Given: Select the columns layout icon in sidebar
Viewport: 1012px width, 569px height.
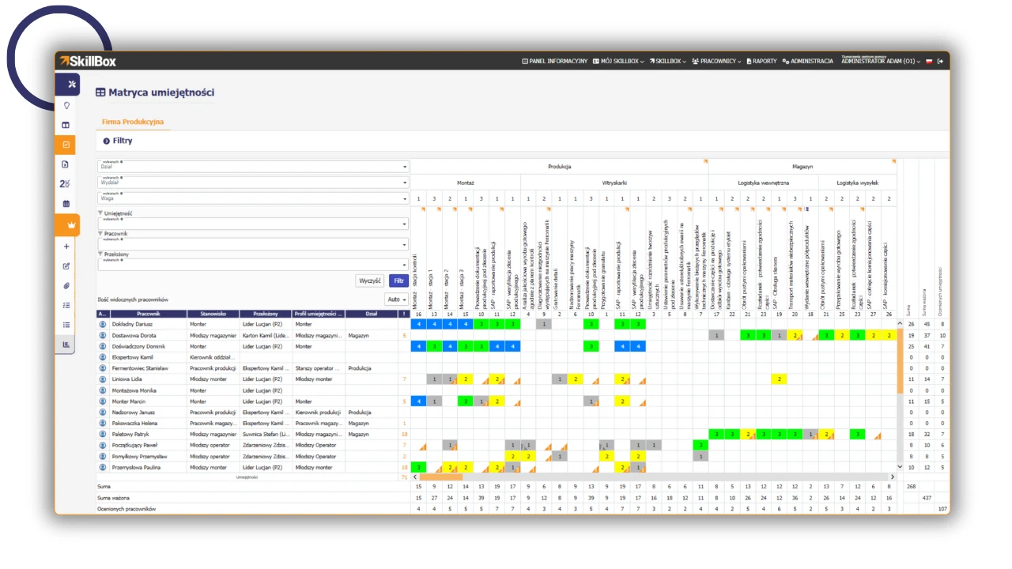Looking at the screenshot, I should click(x=66, y=125).
